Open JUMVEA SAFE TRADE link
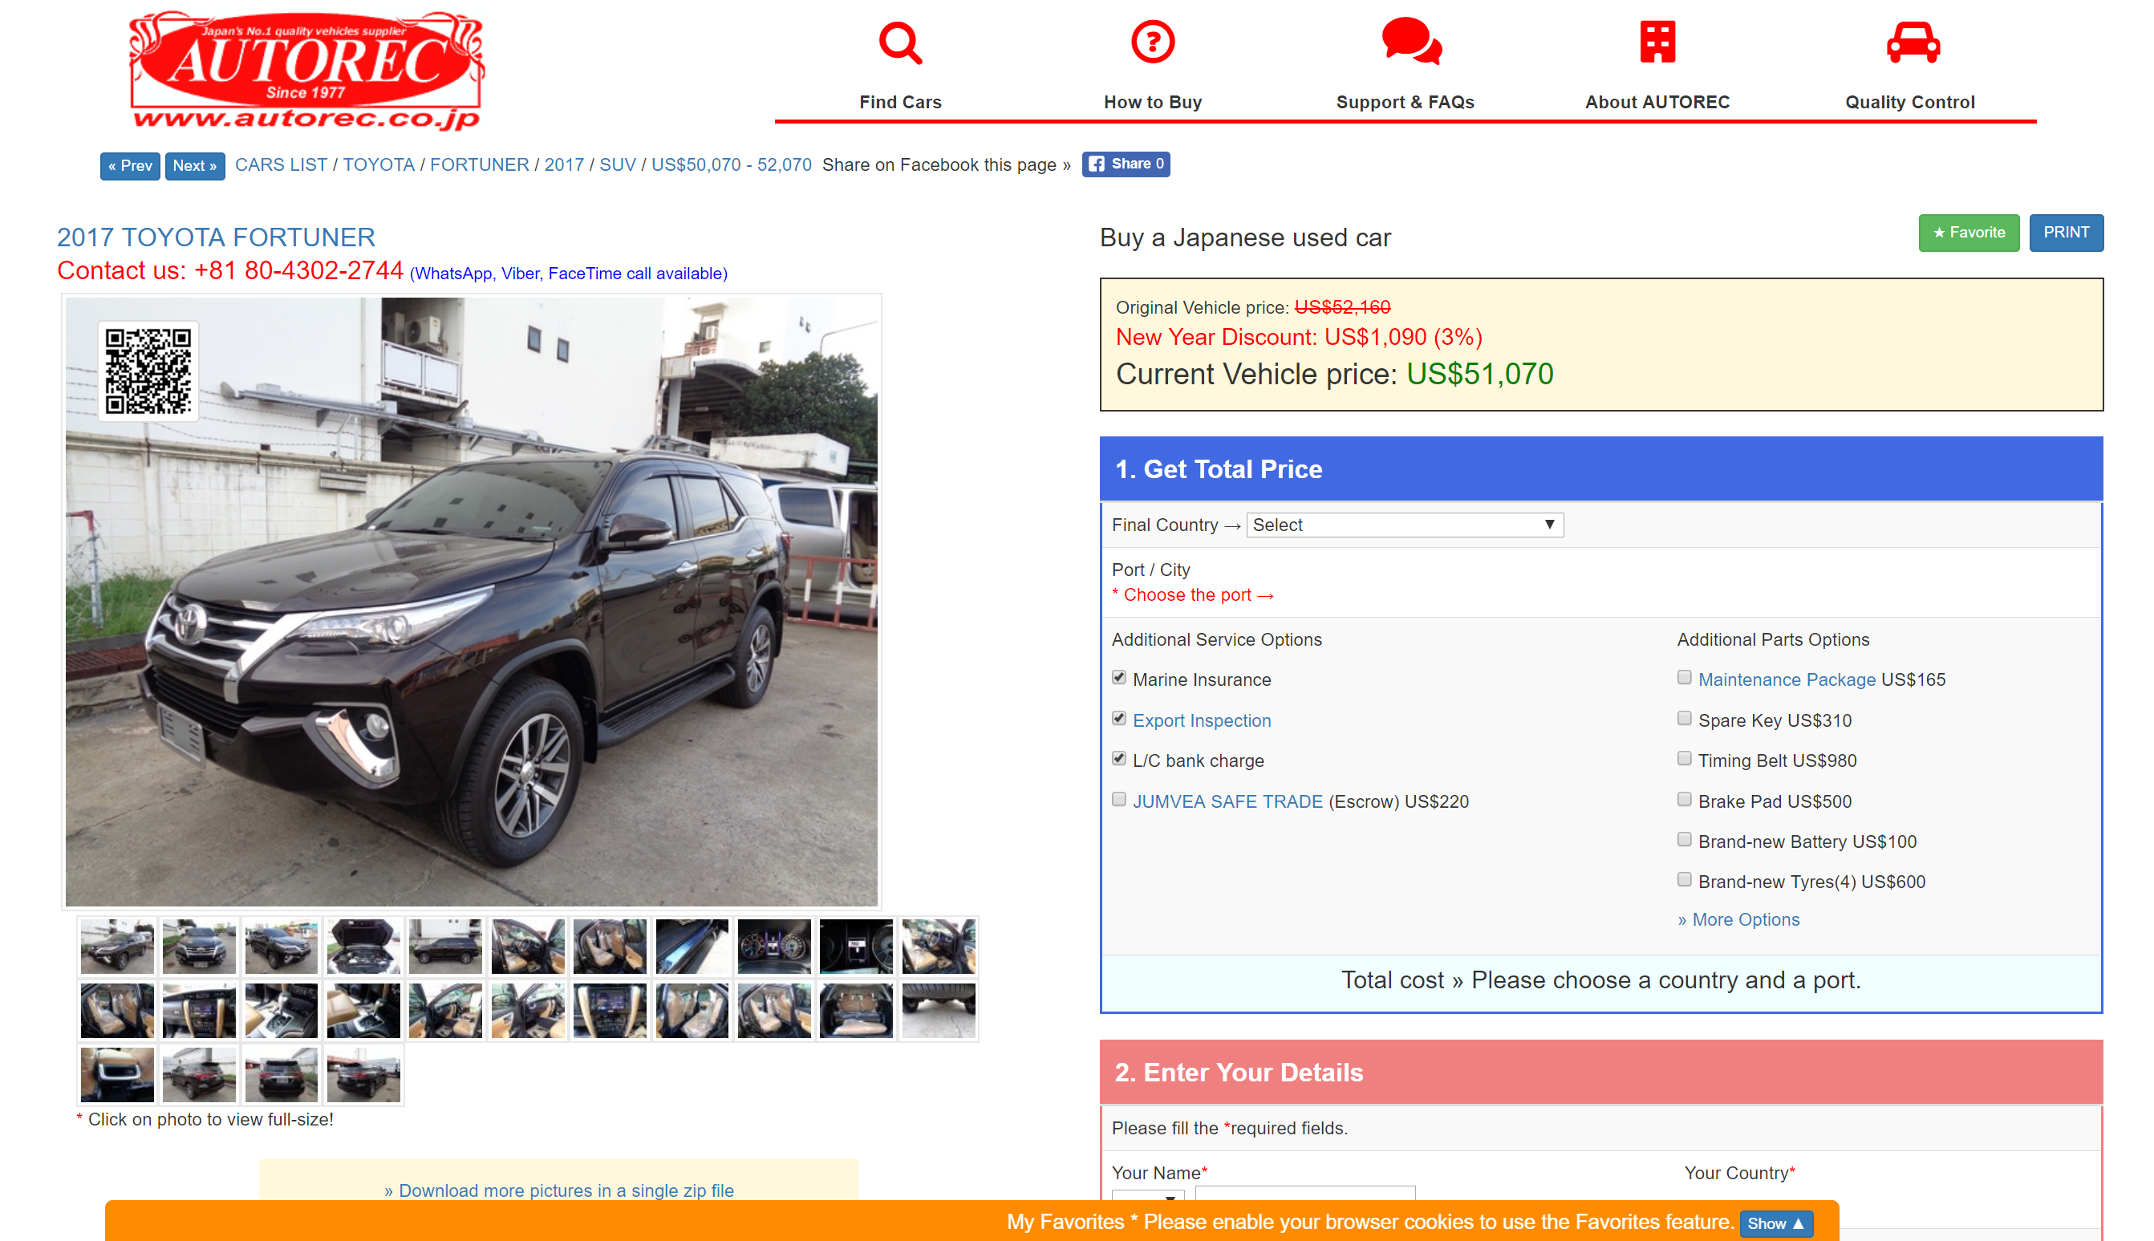The width and height of the screenshot is (2154, 1241). point(1227,801)
